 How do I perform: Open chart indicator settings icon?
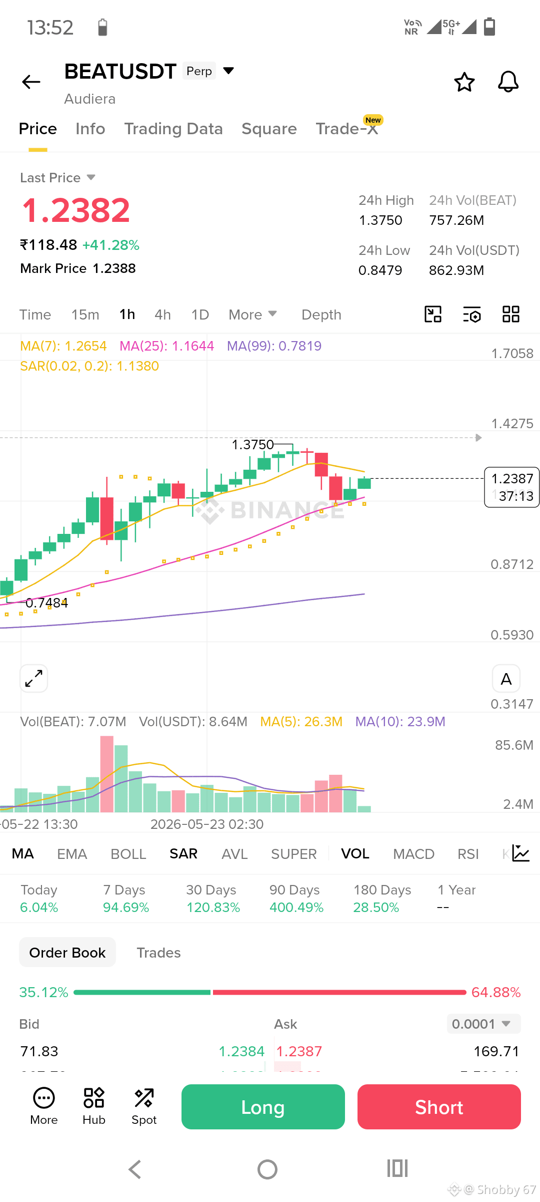(471, 314)
